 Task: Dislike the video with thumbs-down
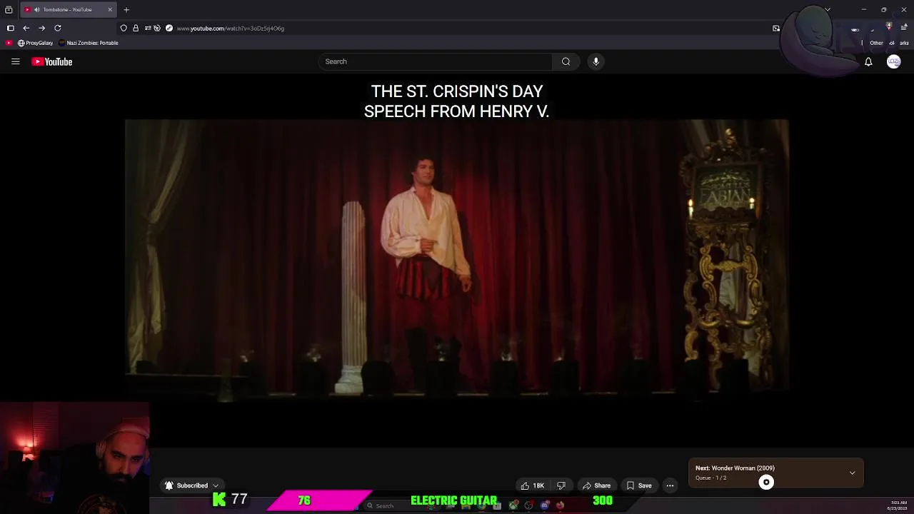click(561, 485)
